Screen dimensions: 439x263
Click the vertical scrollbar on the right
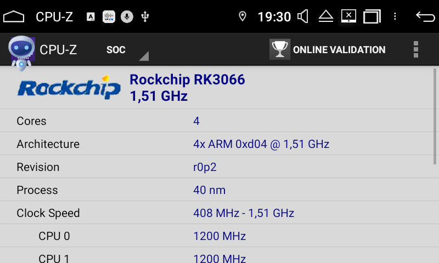pyautogui.click(x=435, y=117)
